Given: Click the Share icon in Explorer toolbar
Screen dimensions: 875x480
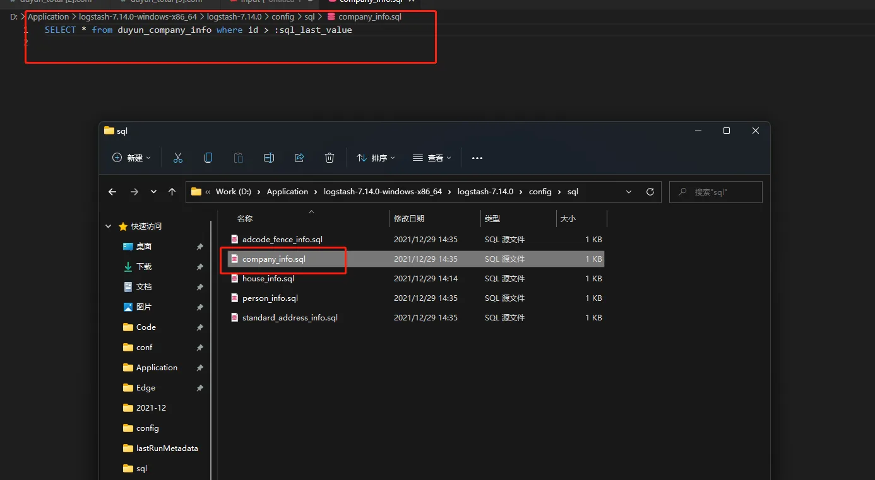Looking at the screenshot, I should tap(299, 158).
